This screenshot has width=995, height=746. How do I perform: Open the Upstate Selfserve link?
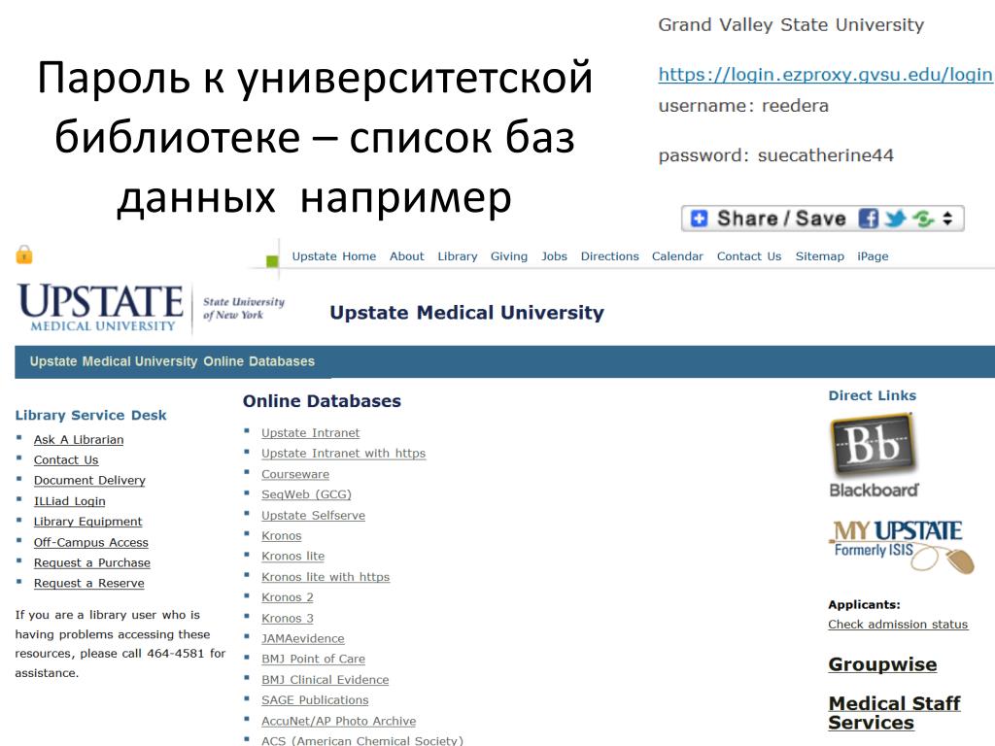point(314,515)
